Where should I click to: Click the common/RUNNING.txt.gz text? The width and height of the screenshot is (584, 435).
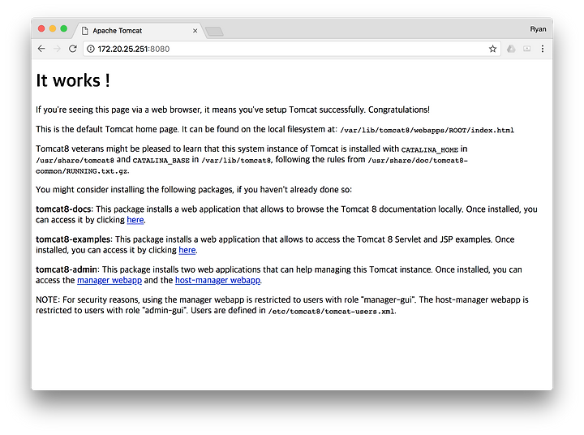[82, 171]
